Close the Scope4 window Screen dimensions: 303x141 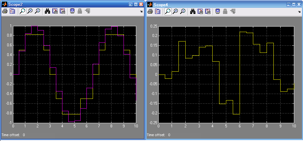(x=299, y=4)
